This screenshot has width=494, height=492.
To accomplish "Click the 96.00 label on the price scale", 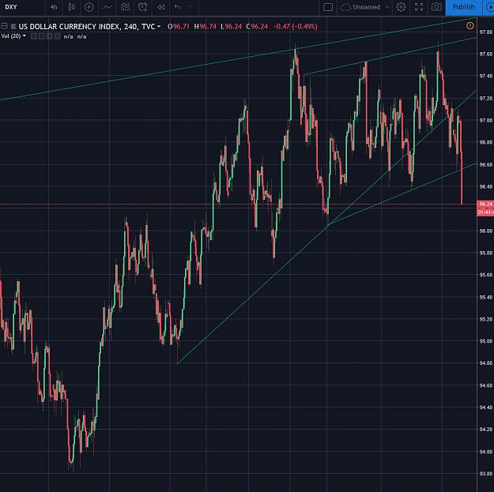I will coord(485,231).
